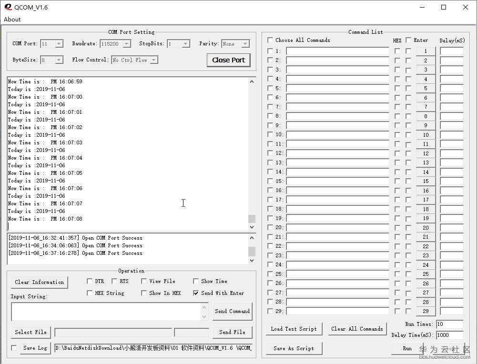This screenshot has width=477, height=364.
Task: Enable the HEX String checkbox
Action: [x=90, y=293]
